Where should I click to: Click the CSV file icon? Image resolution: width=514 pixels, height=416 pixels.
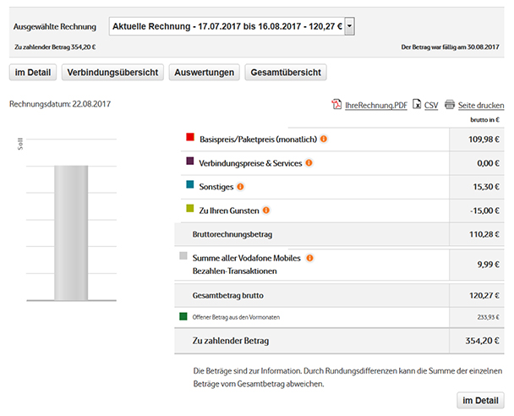[x=417, y=105]
